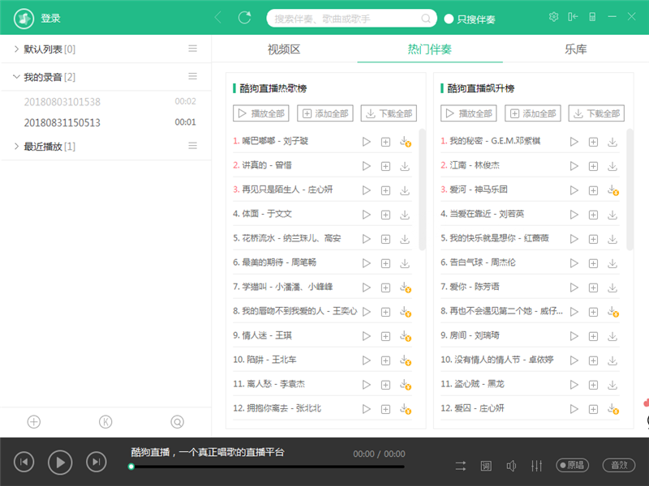Skip to next track
649x486 pixels.
96,462
